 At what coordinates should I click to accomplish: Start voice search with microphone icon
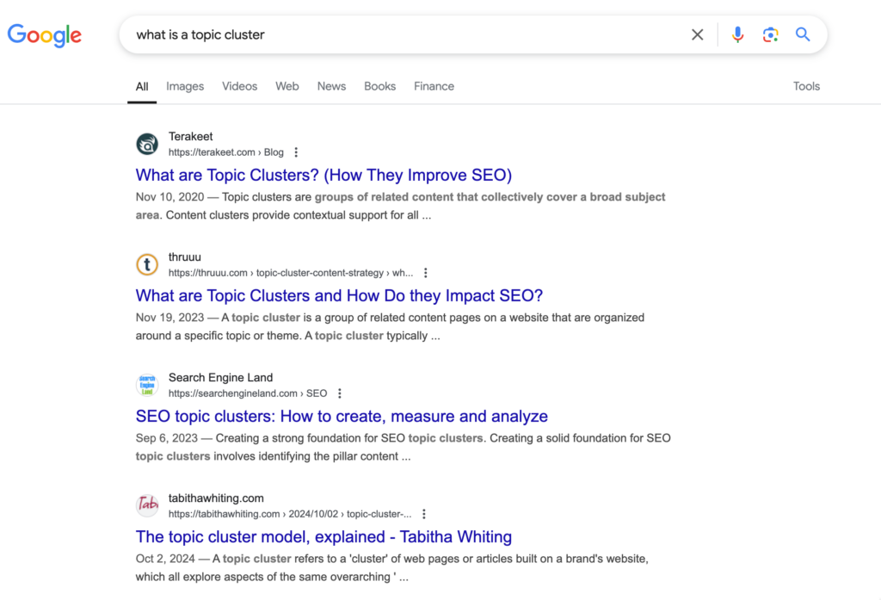point(737,35)
